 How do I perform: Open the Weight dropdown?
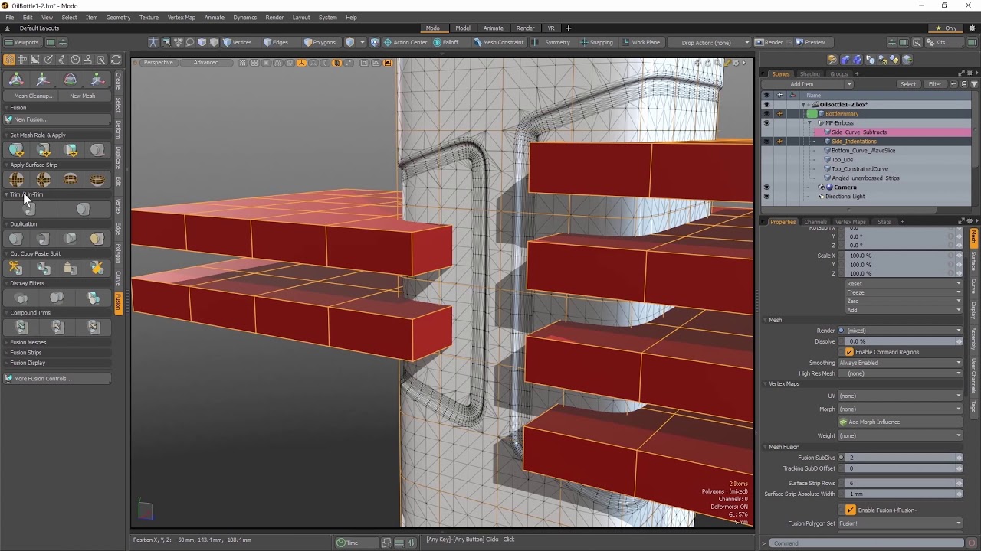(x=900, y=435)
